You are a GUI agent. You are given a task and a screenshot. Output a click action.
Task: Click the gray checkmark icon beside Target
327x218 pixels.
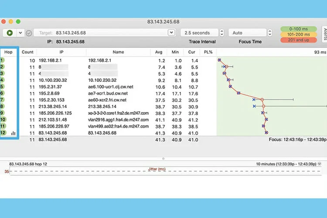point(29,33)
